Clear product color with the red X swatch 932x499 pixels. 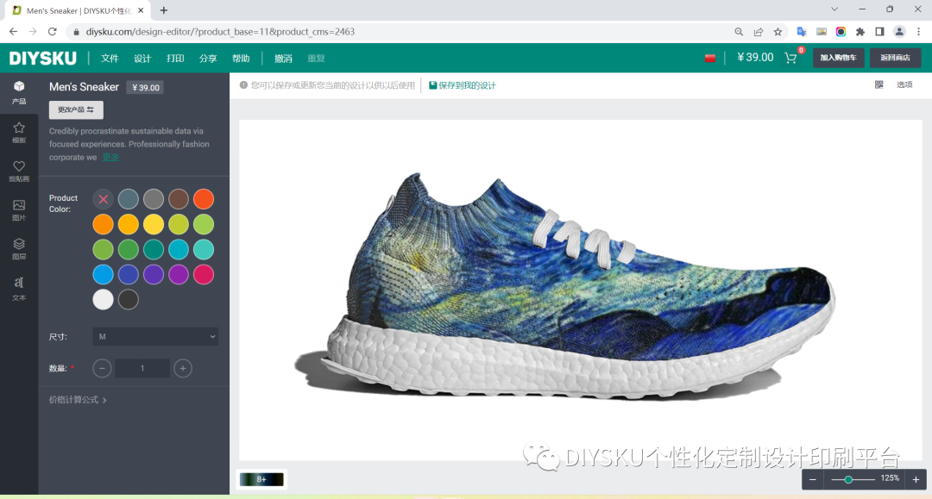(x=103, y=199)
